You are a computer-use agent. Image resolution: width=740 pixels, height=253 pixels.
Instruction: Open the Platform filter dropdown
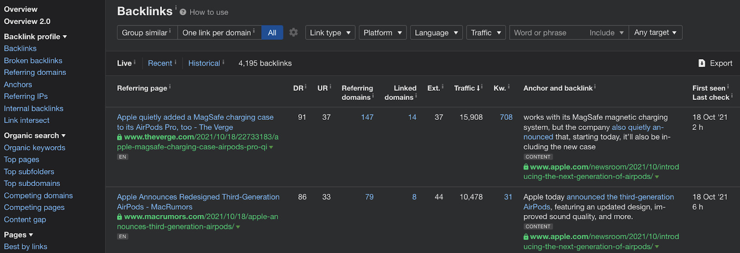tap(382, 33)
